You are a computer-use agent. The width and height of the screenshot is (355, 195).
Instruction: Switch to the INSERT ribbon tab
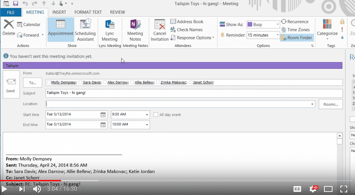[59, 12]
